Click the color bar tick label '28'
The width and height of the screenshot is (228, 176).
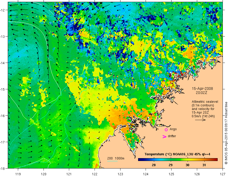(154, 165)
